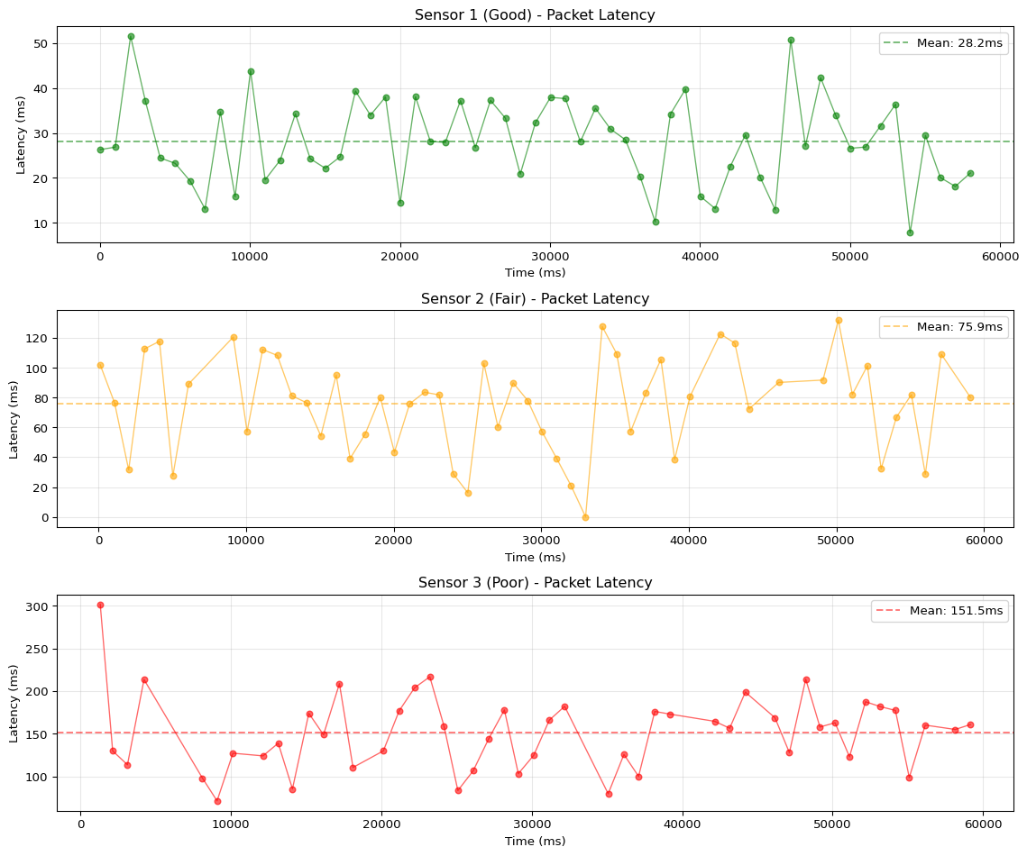Viewport: 1027px width, 856px height.
Task: Click Sensor 1's highest green data point
Action: pyautogui.click(x=131, y=37)
